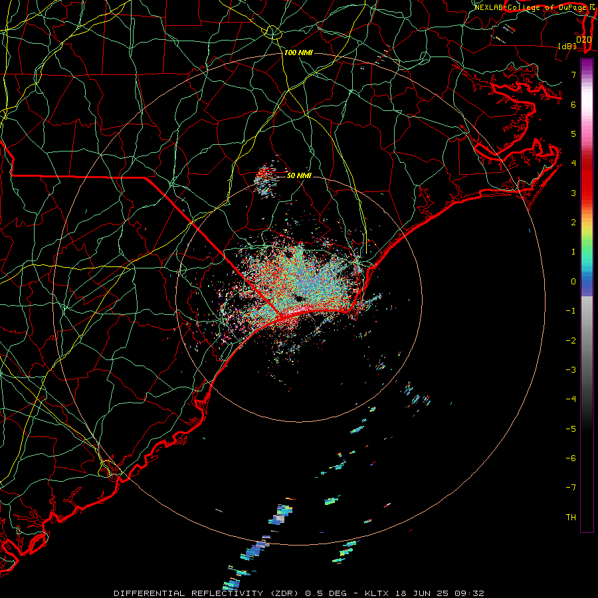Click the 3 dB red section of color bar
The image size is (598, 598).
(x=587, y=193)
